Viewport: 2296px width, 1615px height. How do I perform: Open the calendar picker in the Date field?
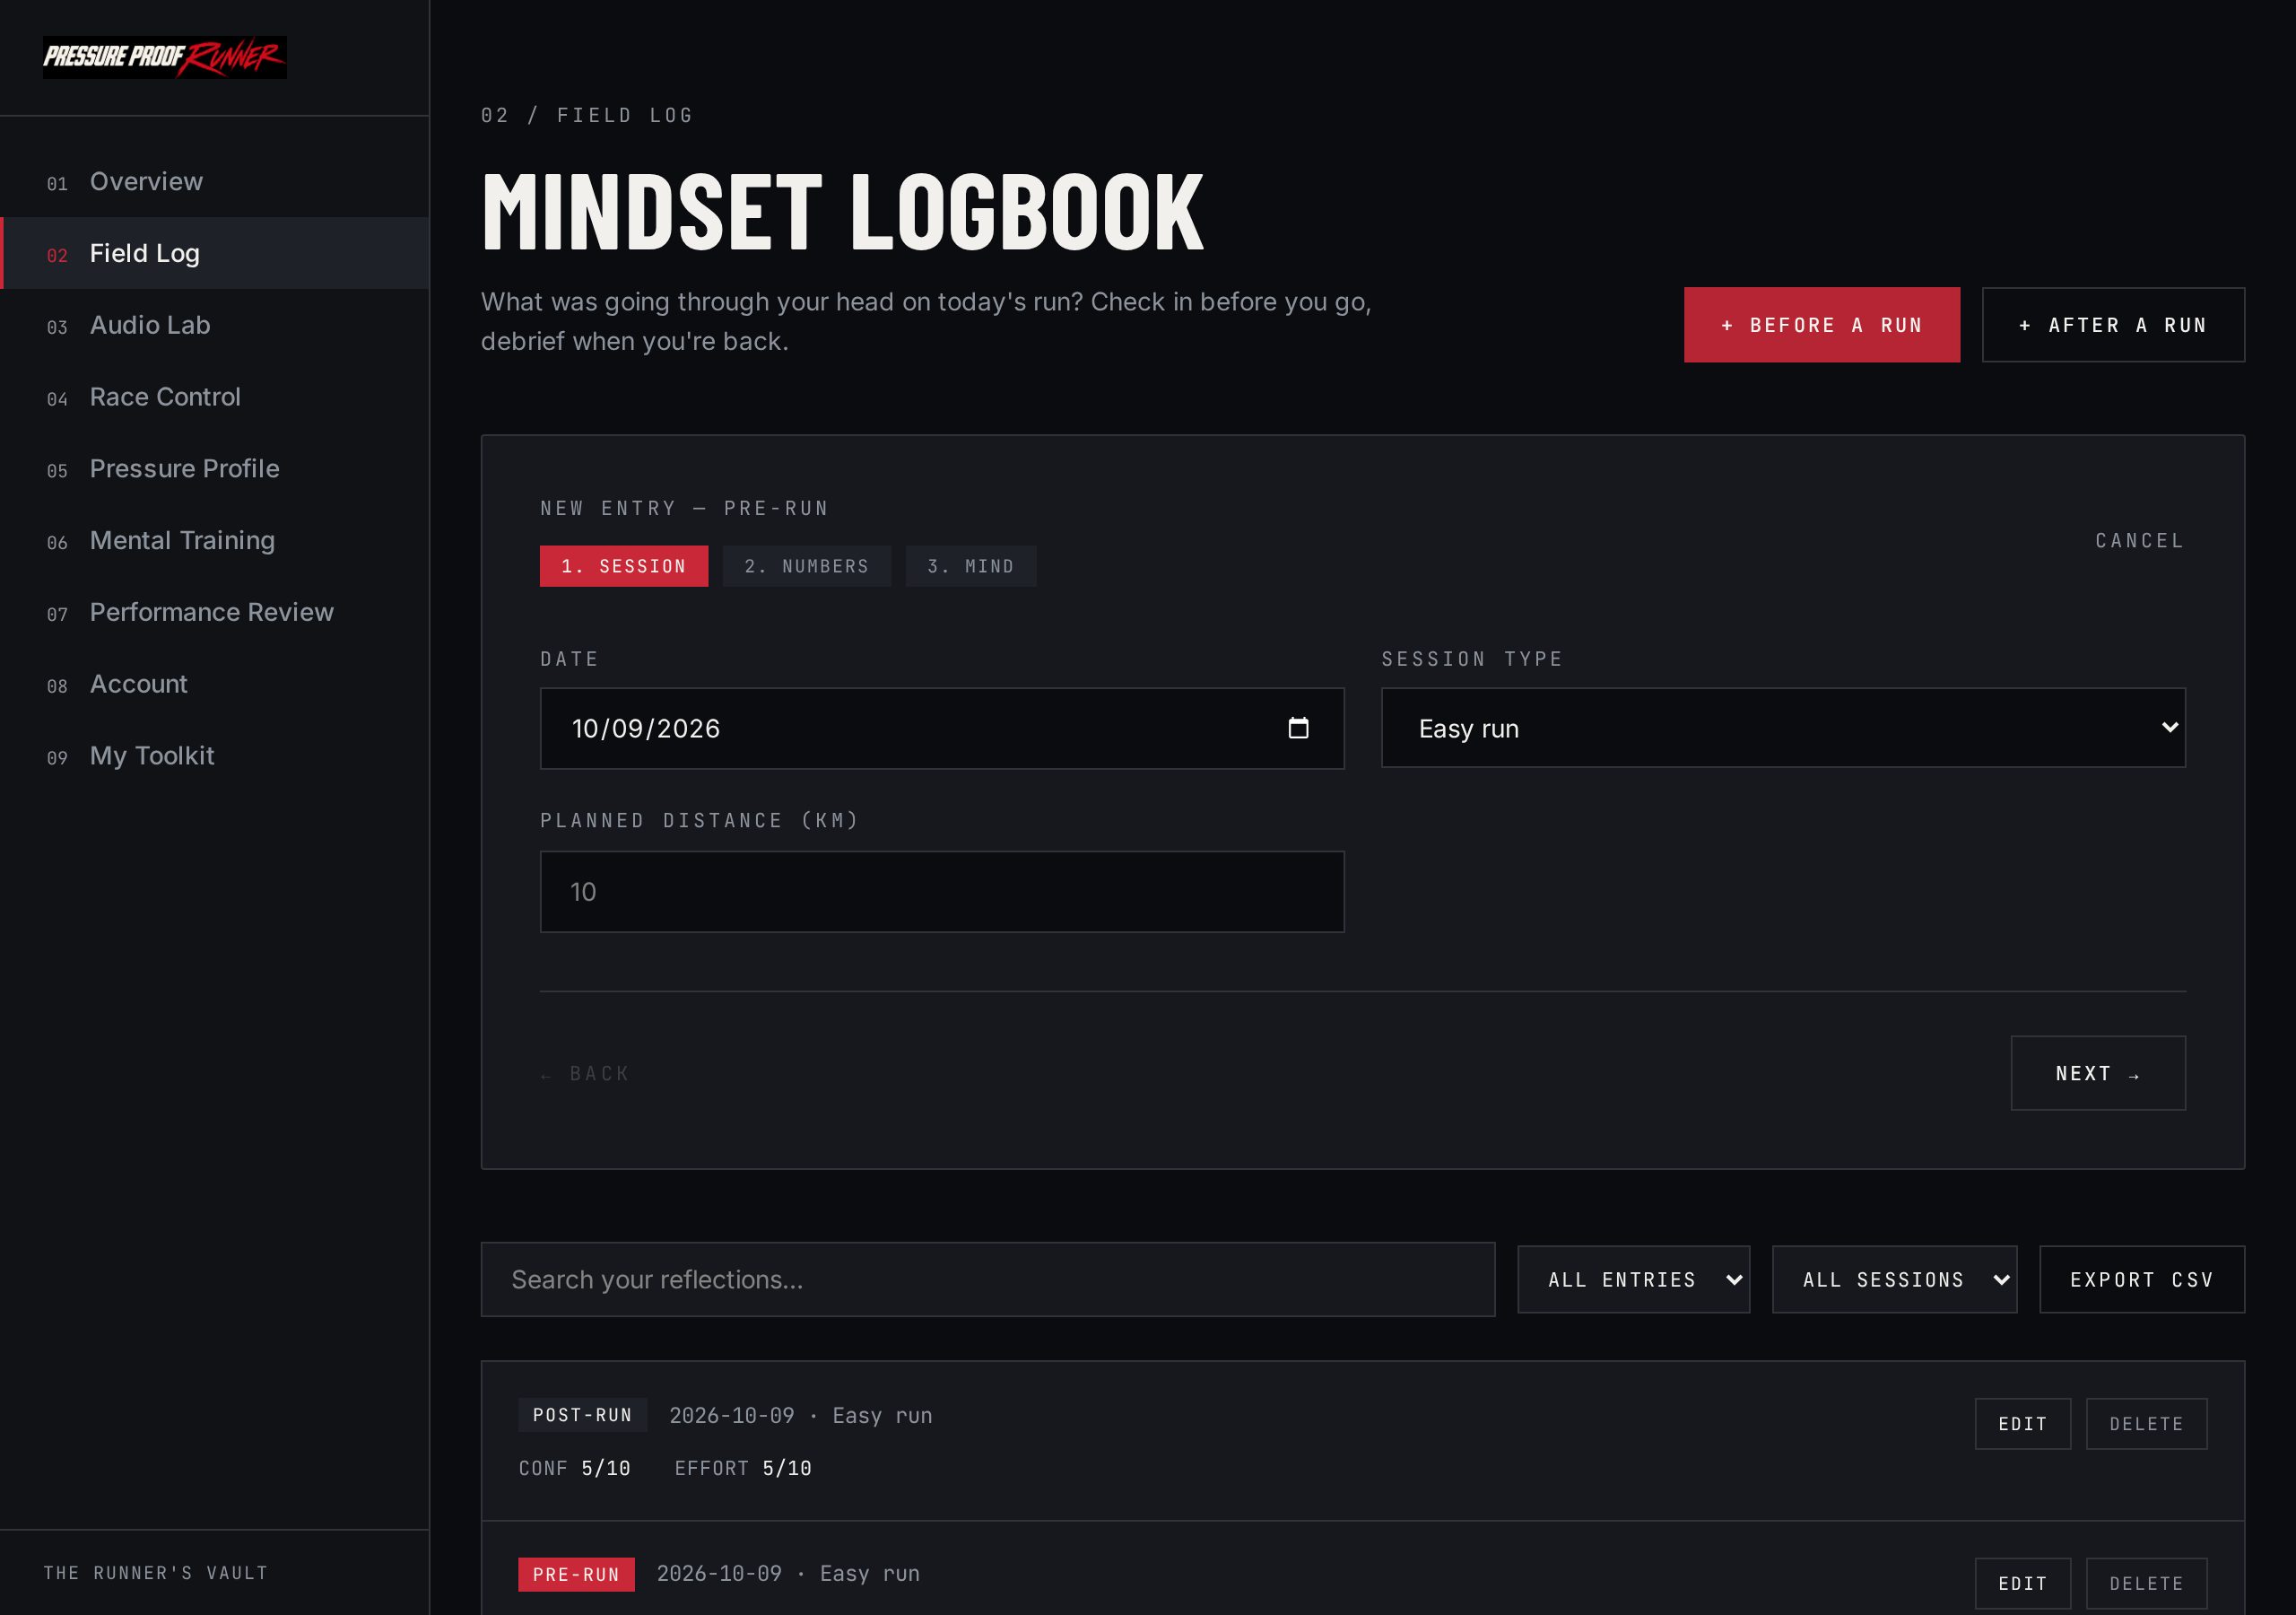[x=1298, y=728]
